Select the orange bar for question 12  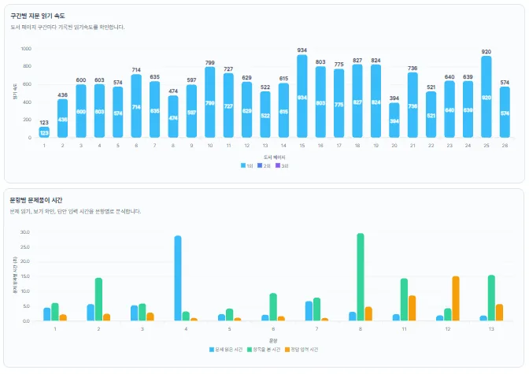(456, 298)
